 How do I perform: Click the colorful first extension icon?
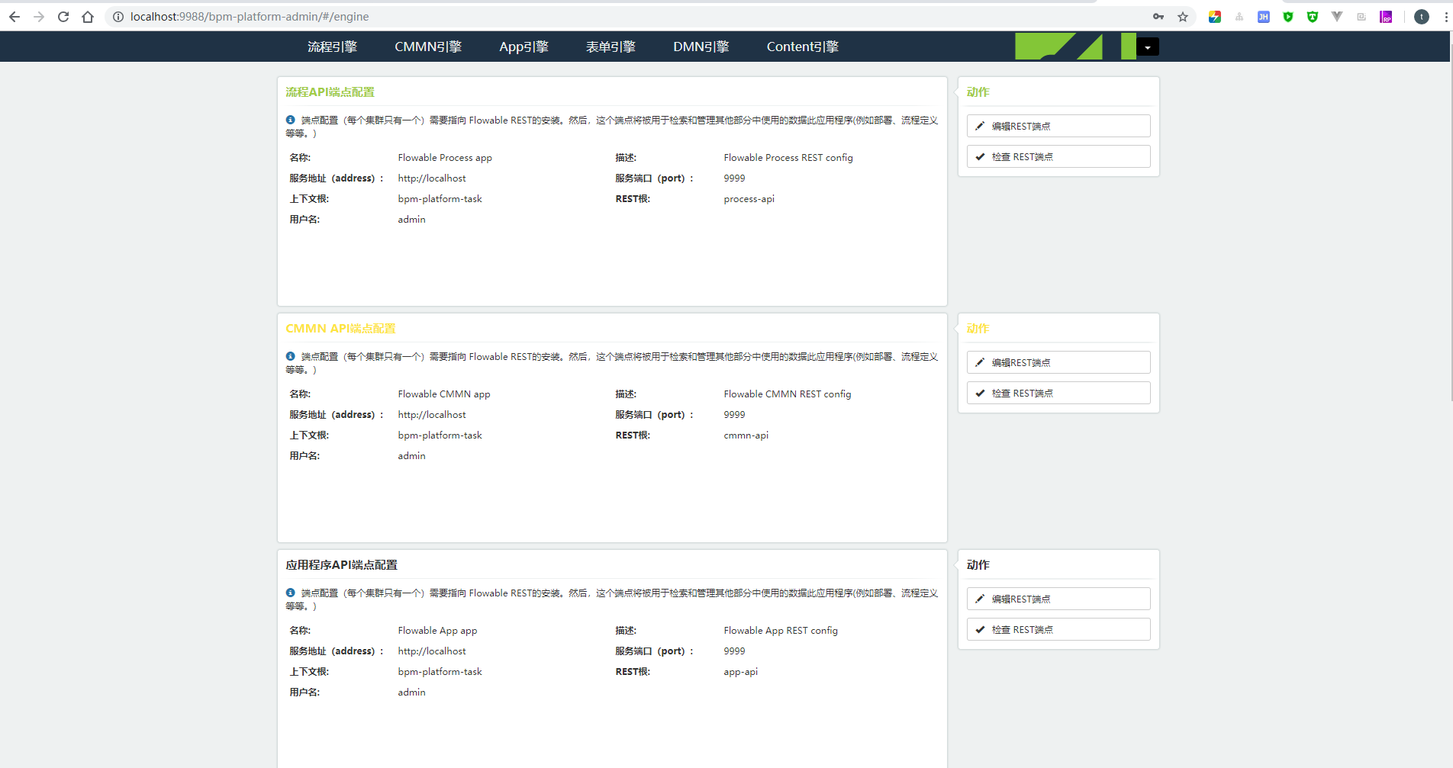[1215, 17]
